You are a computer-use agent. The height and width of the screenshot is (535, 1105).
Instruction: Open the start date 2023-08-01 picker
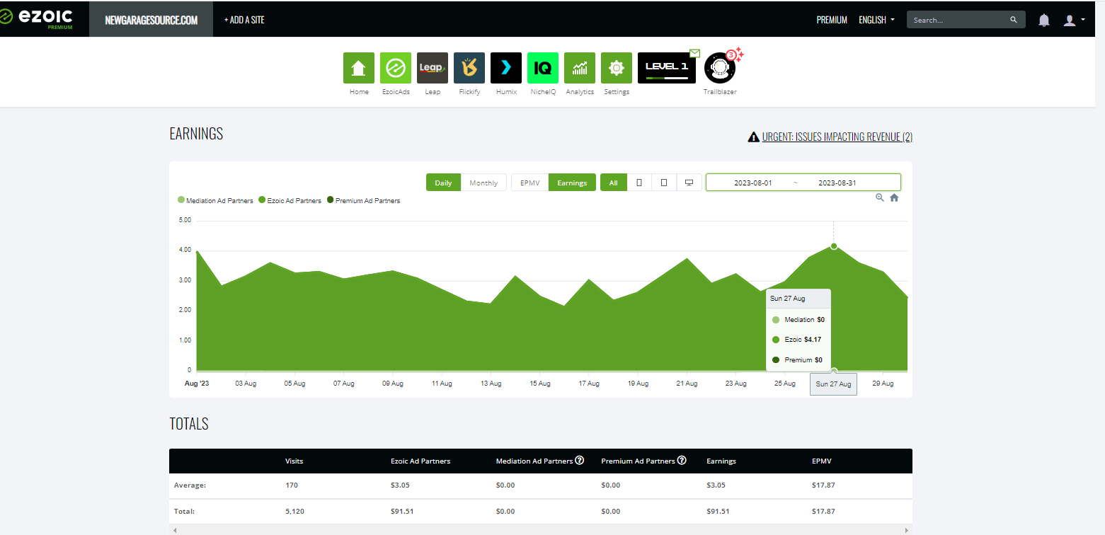752,183
